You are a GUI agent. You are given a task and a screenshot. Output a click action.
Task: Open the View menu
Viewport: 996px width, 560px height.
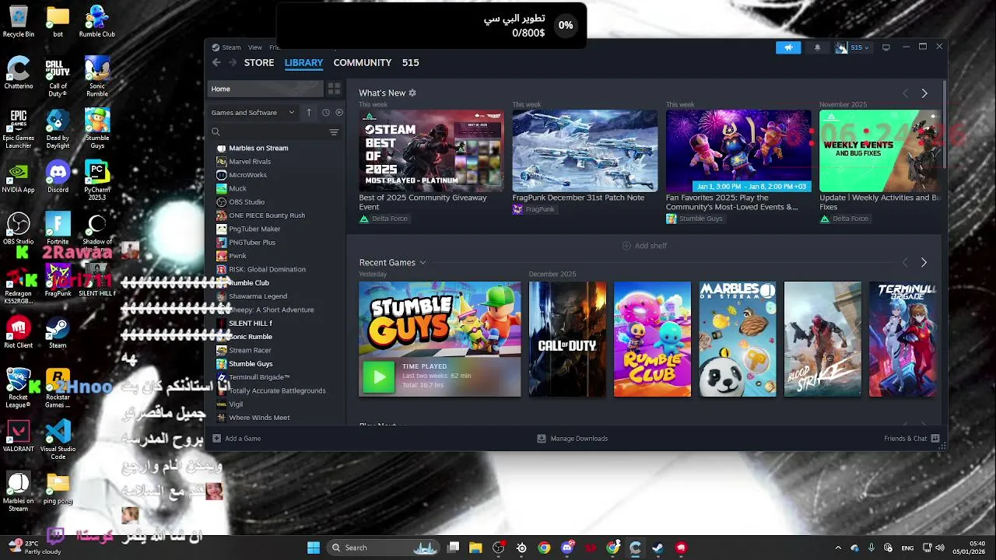point(254,47)
